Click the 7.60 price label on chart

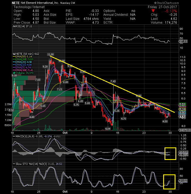[x=38, y=80]
